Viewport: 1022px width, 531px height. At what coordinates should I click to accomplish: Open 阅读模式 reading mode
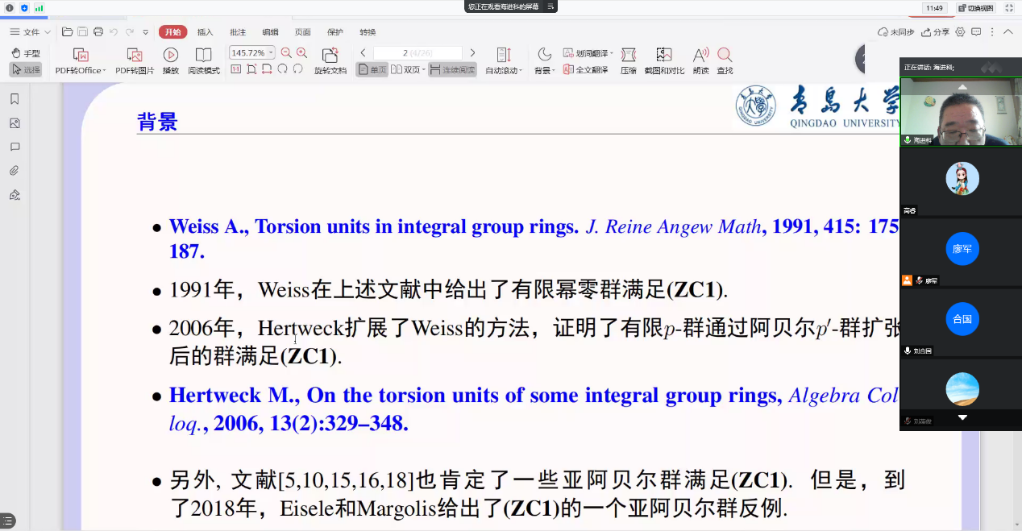pos(203,56)
